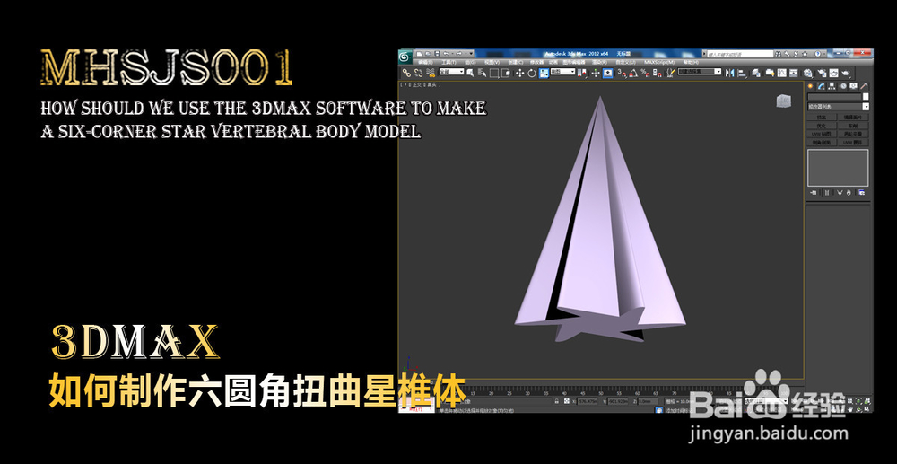Click the 涡轮平滑 (TurboSmooth) modifier button
The height and width of the screenshot is (464, 897).
(x=854, y=134)
